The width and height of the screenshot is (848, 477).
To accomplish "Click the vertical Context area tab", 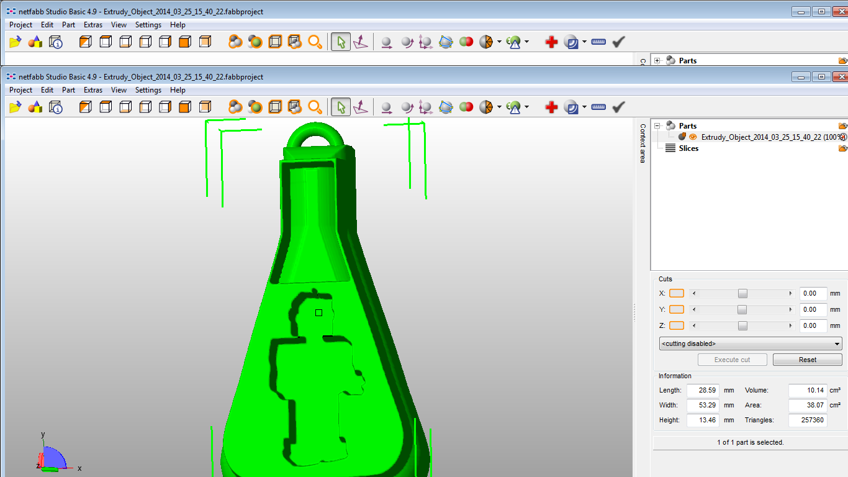I will pos(643,143).
